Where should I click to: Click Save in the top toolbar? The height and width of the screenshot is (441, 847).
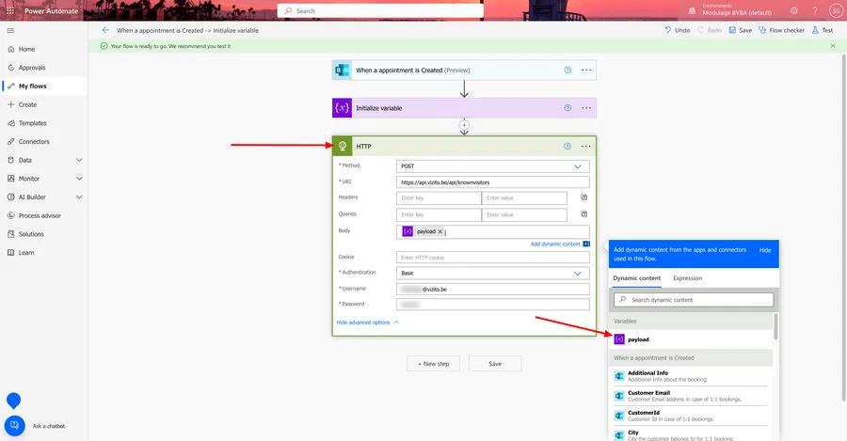[740, 30]
